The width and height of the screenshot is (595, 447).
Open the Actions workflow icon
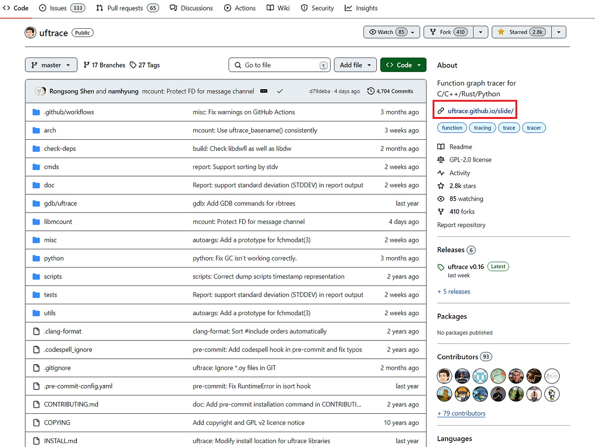pos(227,8)
